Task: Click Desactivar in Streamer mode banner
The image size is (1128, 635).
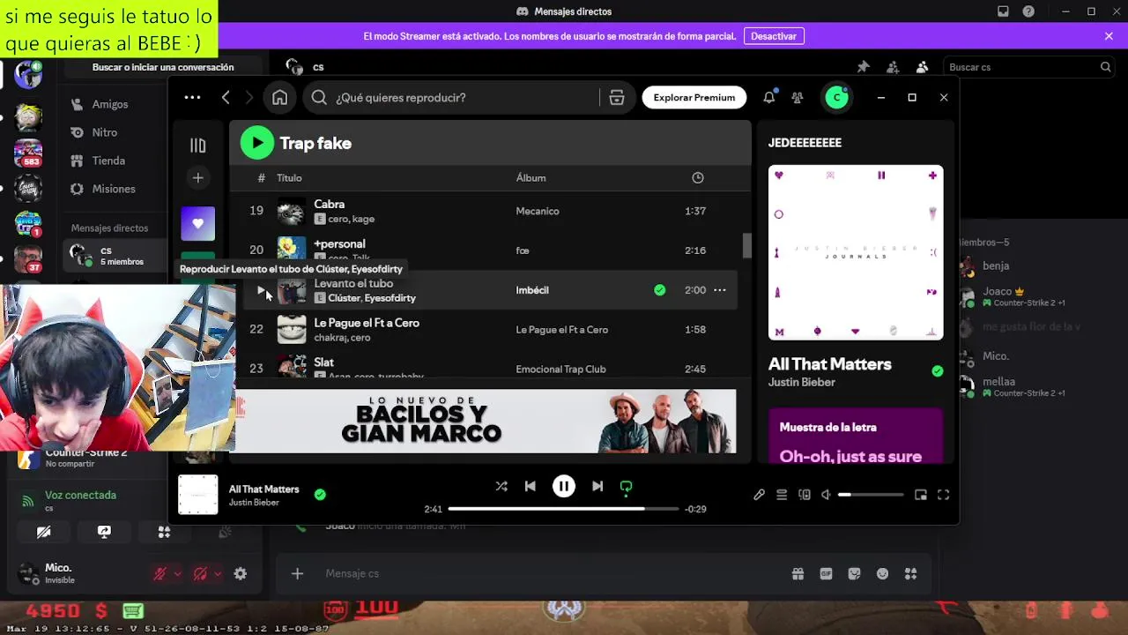Action: point(774,36)
